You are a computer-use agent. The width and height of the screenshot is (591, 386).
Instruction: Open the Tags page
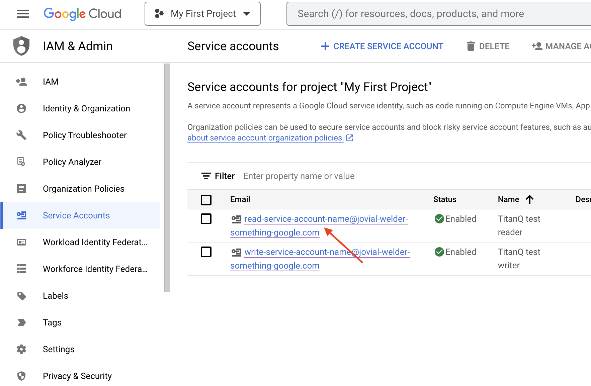pos(52,322)
